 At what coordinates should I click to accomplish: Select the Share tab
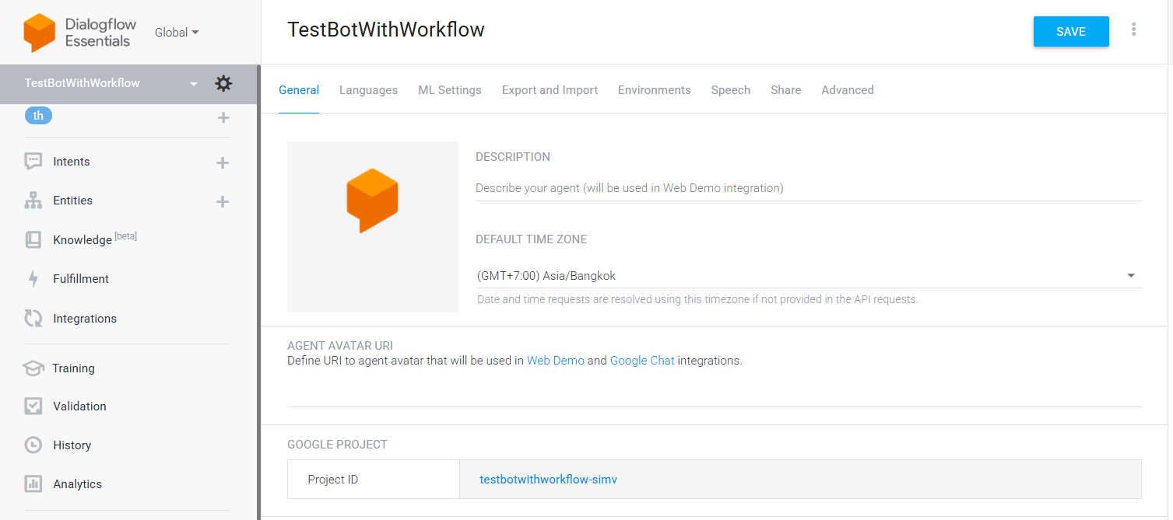pos(785,90)
